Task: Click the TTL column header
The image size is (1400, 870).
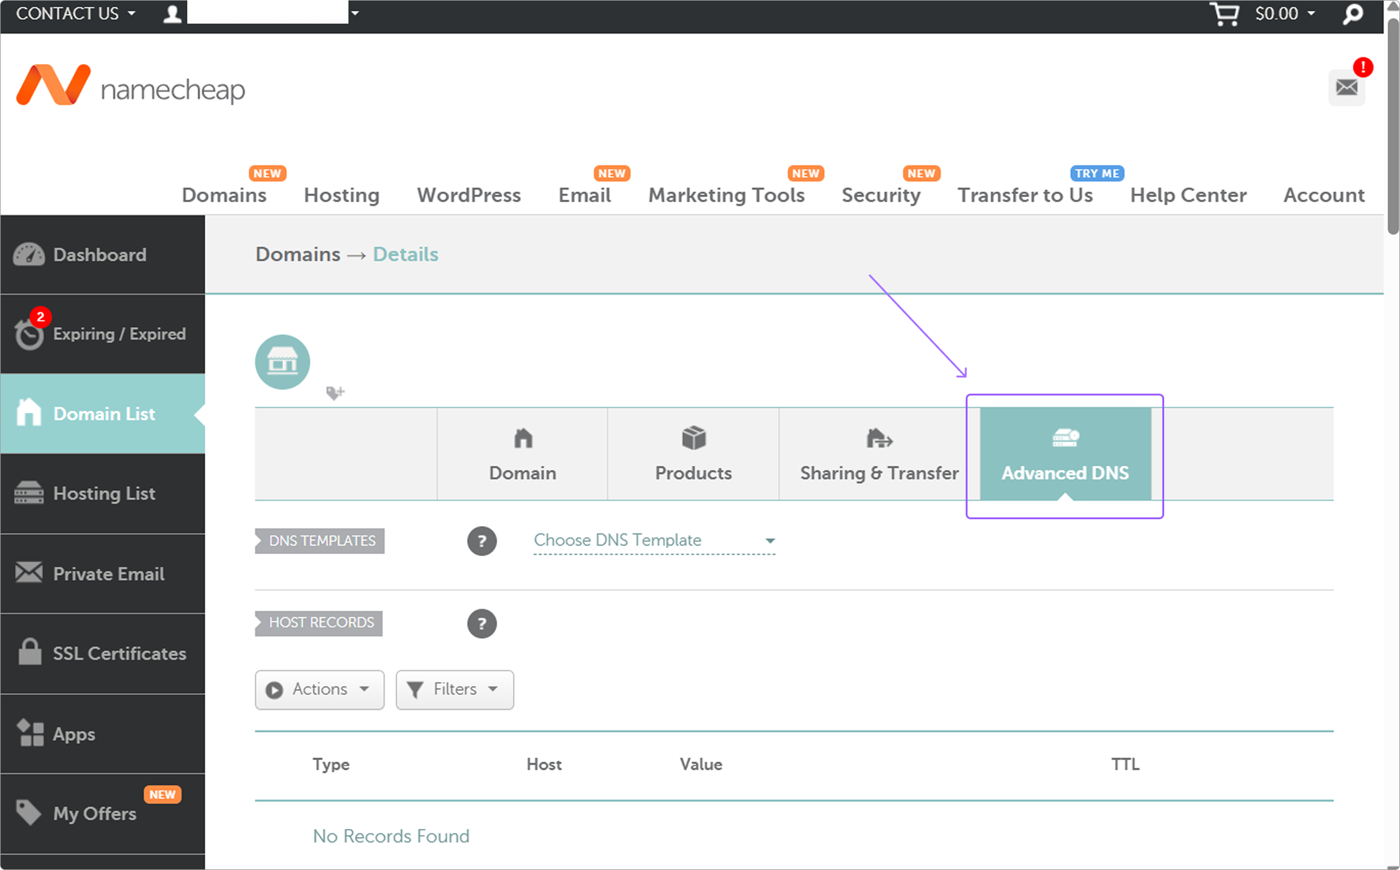Action: (x=1125, y=764)
